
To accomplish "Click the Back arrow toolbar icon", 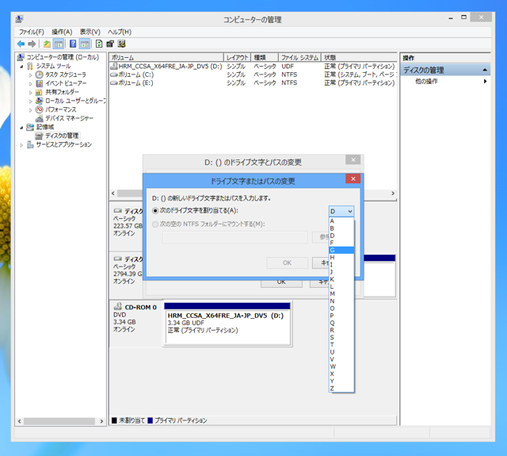I will pos(21,44).
